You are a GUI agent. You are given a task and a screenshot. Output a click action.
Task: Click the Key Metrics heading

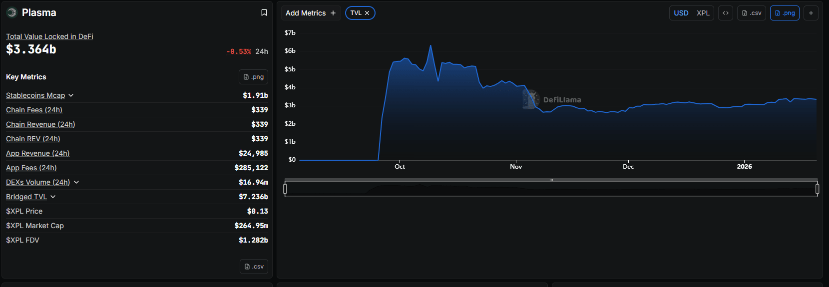pos(26,77)
